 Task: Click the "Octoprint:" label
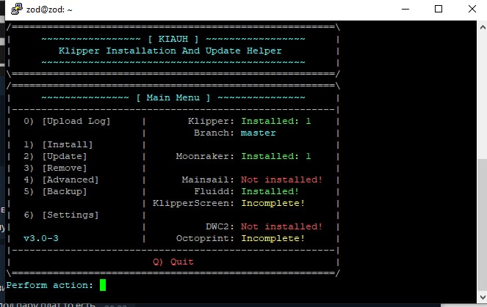click(x=205, y=238)
